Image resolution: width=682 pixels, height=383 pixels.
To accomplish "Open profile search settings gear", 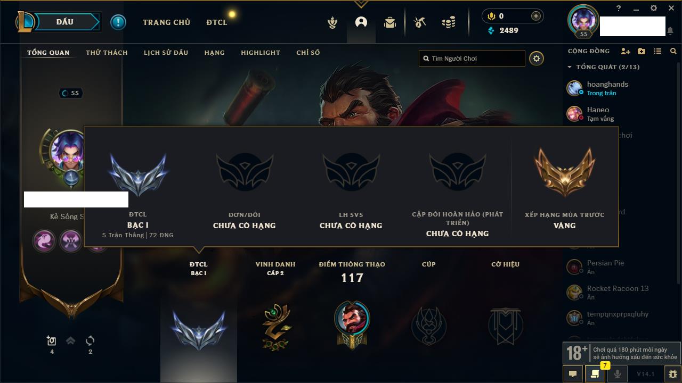I will [537, 59].
